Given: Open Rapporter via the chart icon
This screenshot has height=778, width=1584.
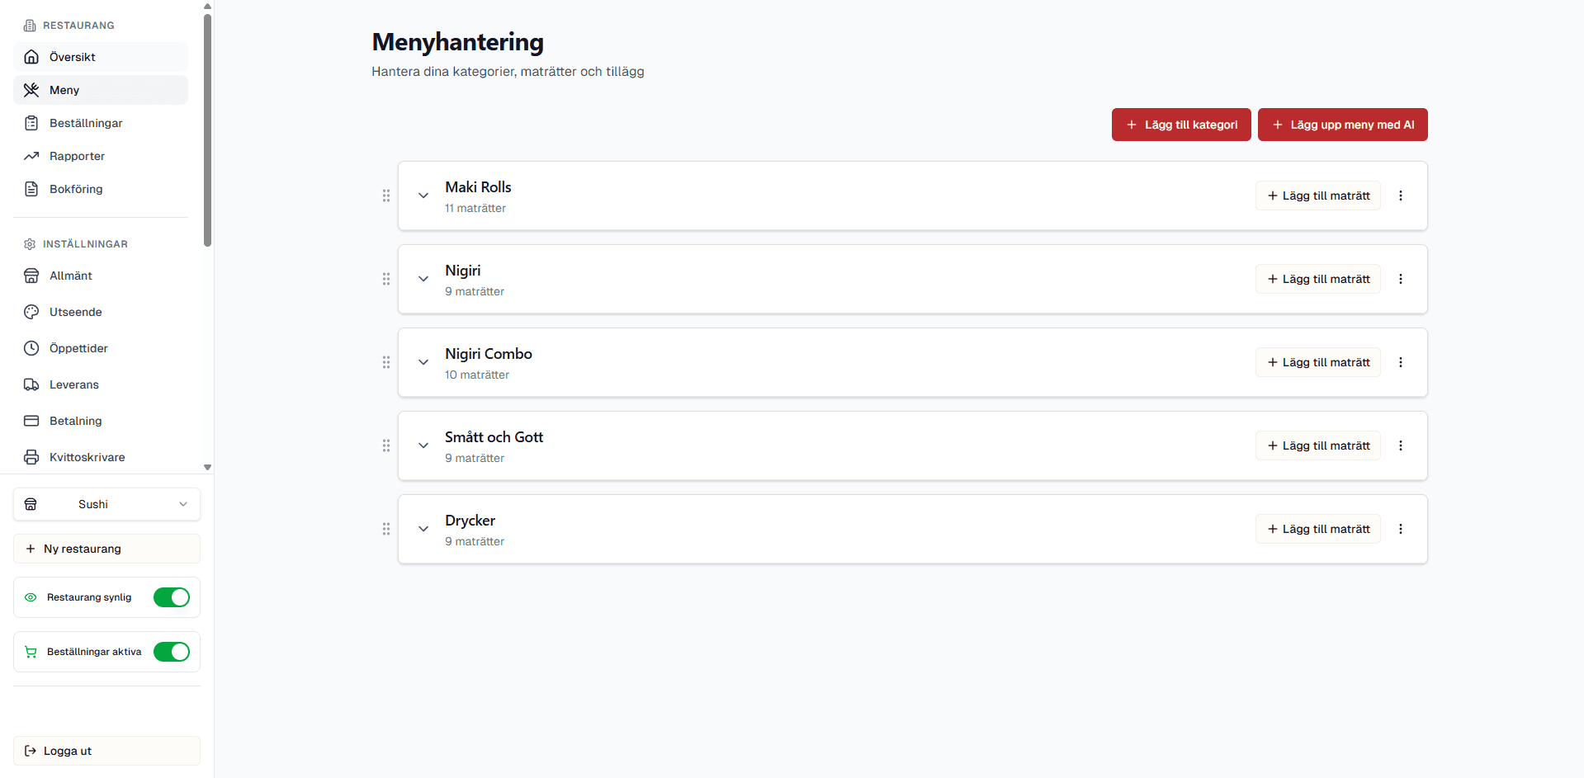Looking at the screenshot, I should pos(31,155).
